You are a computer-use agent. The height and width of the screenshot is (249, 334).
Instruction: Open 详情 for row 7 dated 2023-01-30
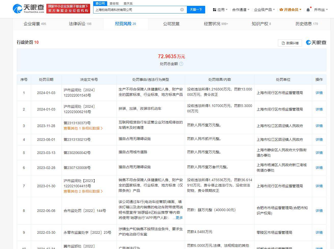[x=319, y=186]
